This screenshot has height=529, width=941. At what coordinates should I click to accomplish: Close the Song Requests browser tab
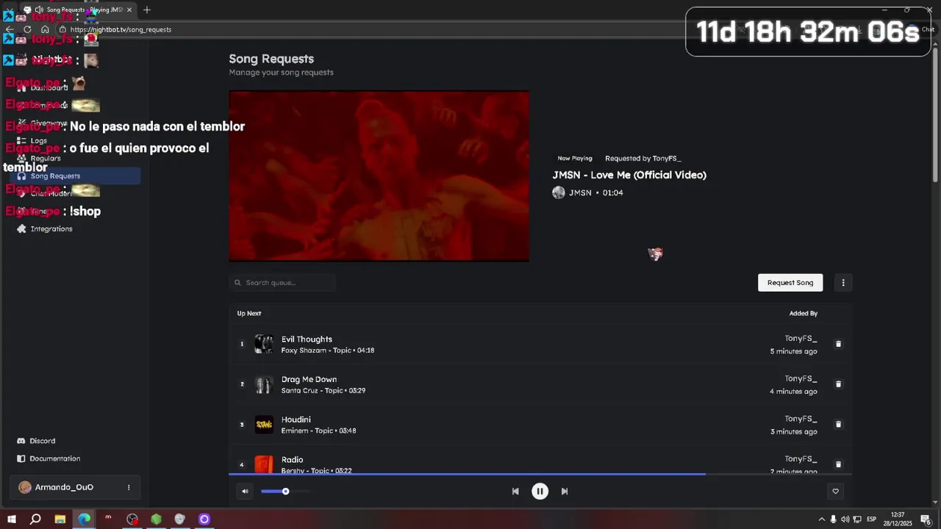tap(129, 10)
